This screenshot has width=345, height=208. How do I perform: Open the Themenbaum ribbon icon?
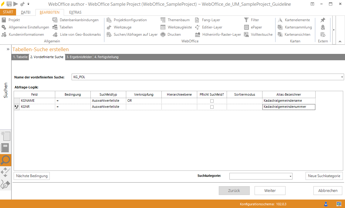click(163, 20)
